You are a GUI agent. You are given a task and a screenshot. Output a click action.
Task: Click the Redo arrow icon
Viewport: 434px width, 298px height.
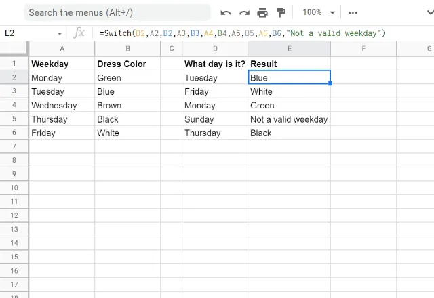[244, 12]
